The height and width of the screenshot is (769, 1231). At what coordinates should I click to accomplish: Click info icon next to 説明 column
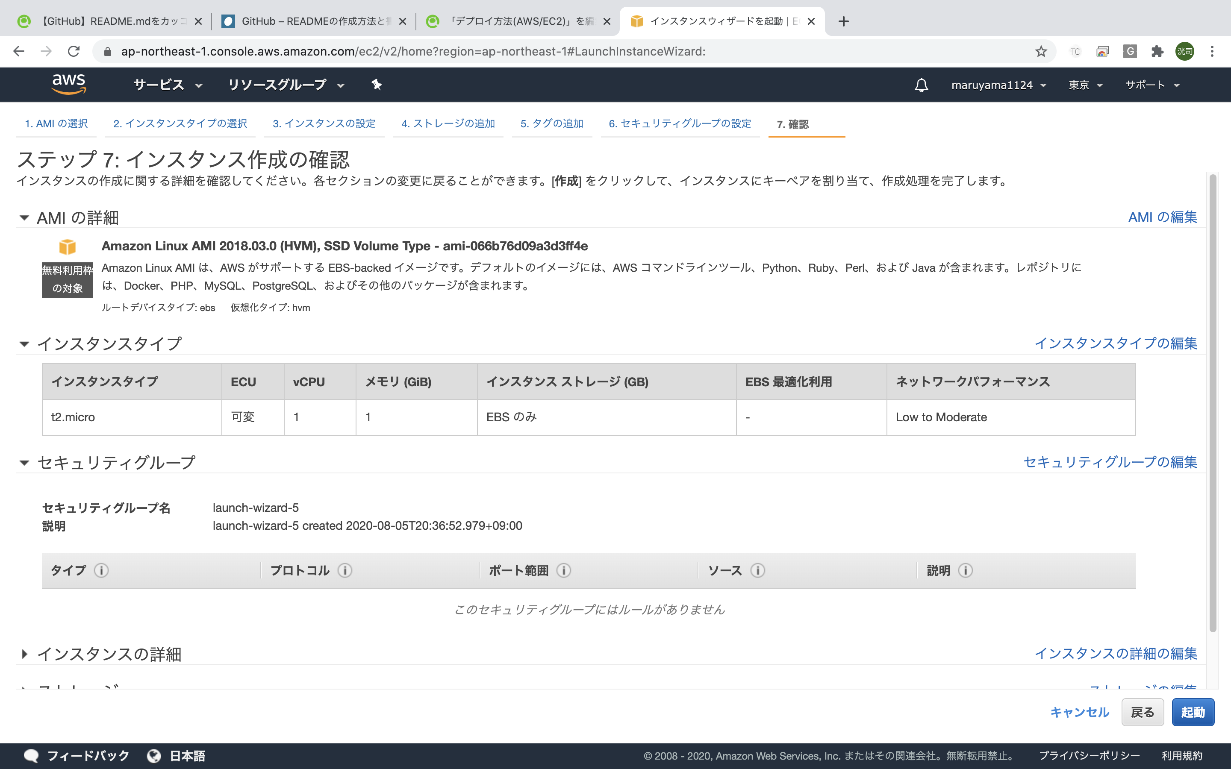coord(966,571)
